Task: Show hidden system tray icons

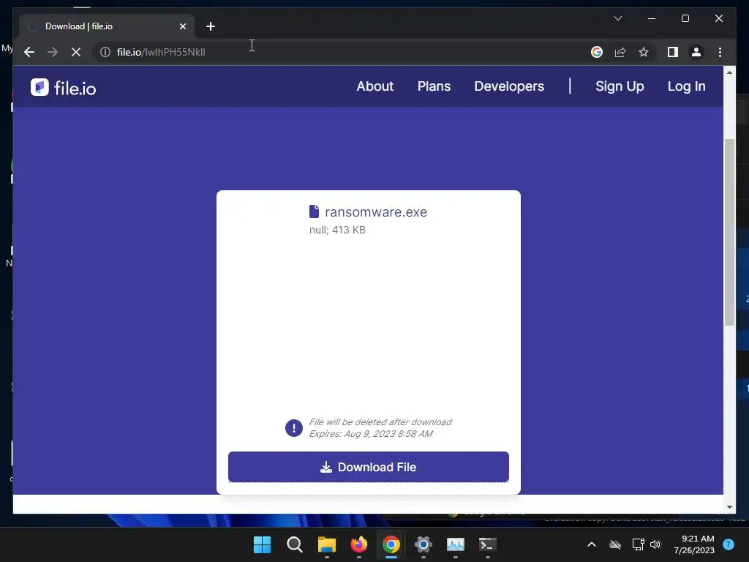Action: tap(591, 544)
